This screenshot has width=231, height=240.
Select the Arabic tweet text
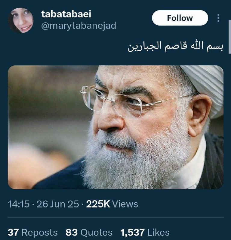175,46
